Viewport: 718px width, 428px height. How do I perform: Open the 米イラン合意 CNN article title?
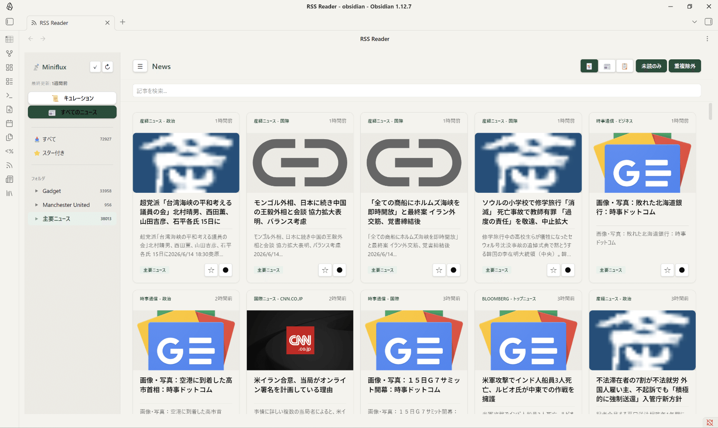(300, 385)
